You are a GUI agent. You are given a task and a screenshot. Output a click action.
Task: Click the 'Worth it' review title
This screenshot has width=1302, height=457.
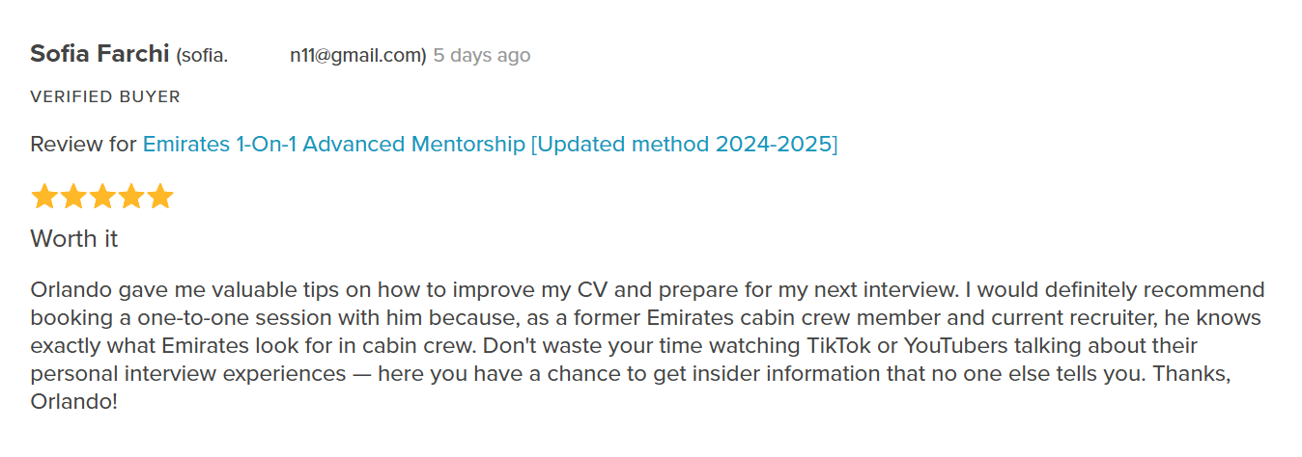click(74, 238)
